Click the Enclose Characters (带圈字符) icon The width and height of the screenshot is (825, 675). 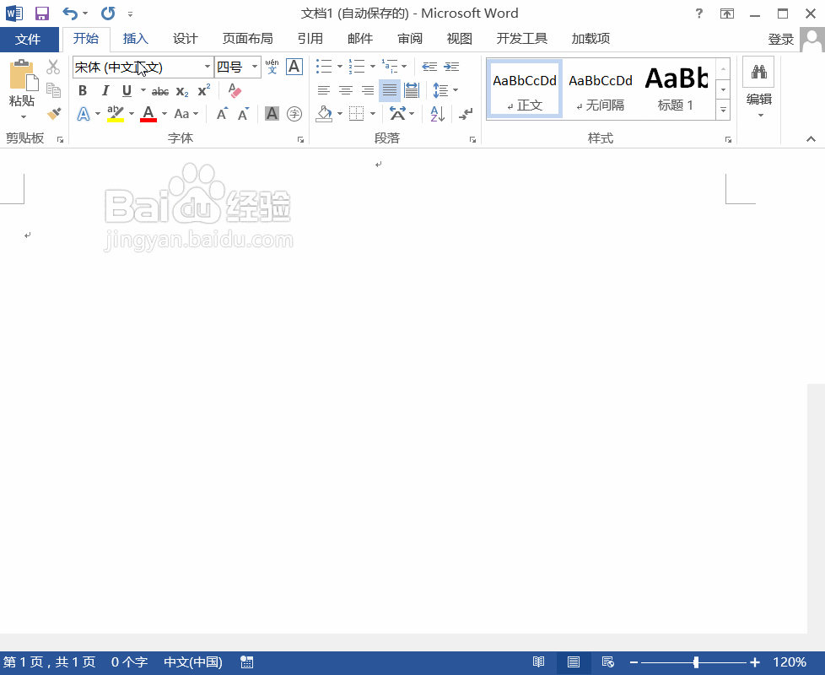click(x=294, y=113)
